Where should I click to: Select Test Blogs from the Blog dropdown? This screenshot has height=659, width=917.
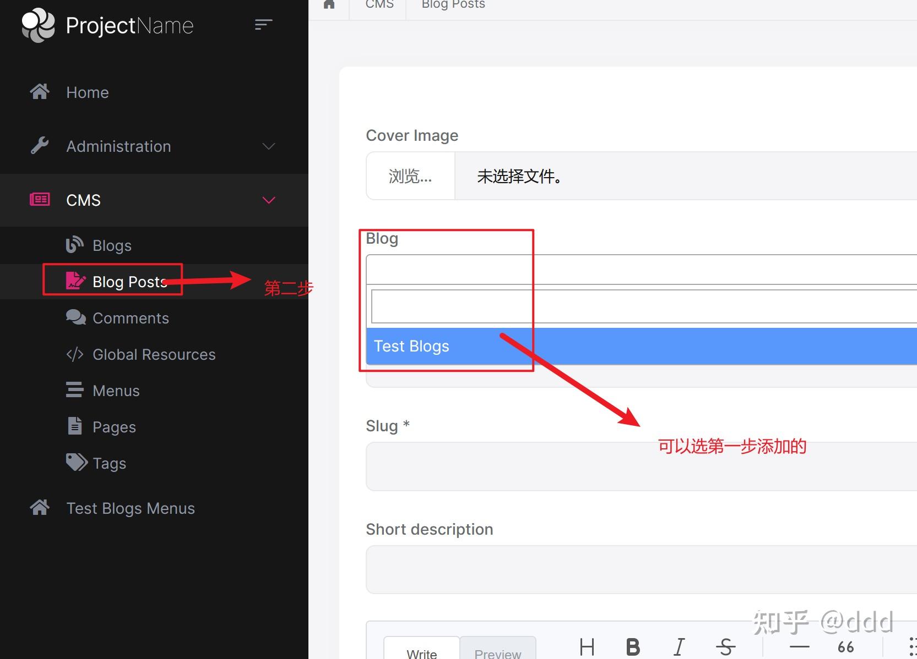(x=411, y=346)
